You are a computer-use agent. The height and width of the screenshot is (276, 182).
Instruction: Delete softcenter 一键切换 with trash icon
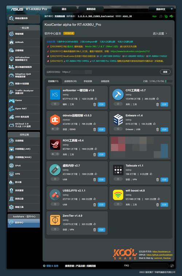pos(94,105)
